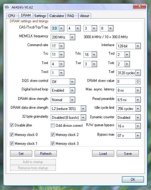The width and height of the screenshot is (151, 190).
Task: Toggle Memory clock 3 checkbox
Action: [x=53, y=143]
